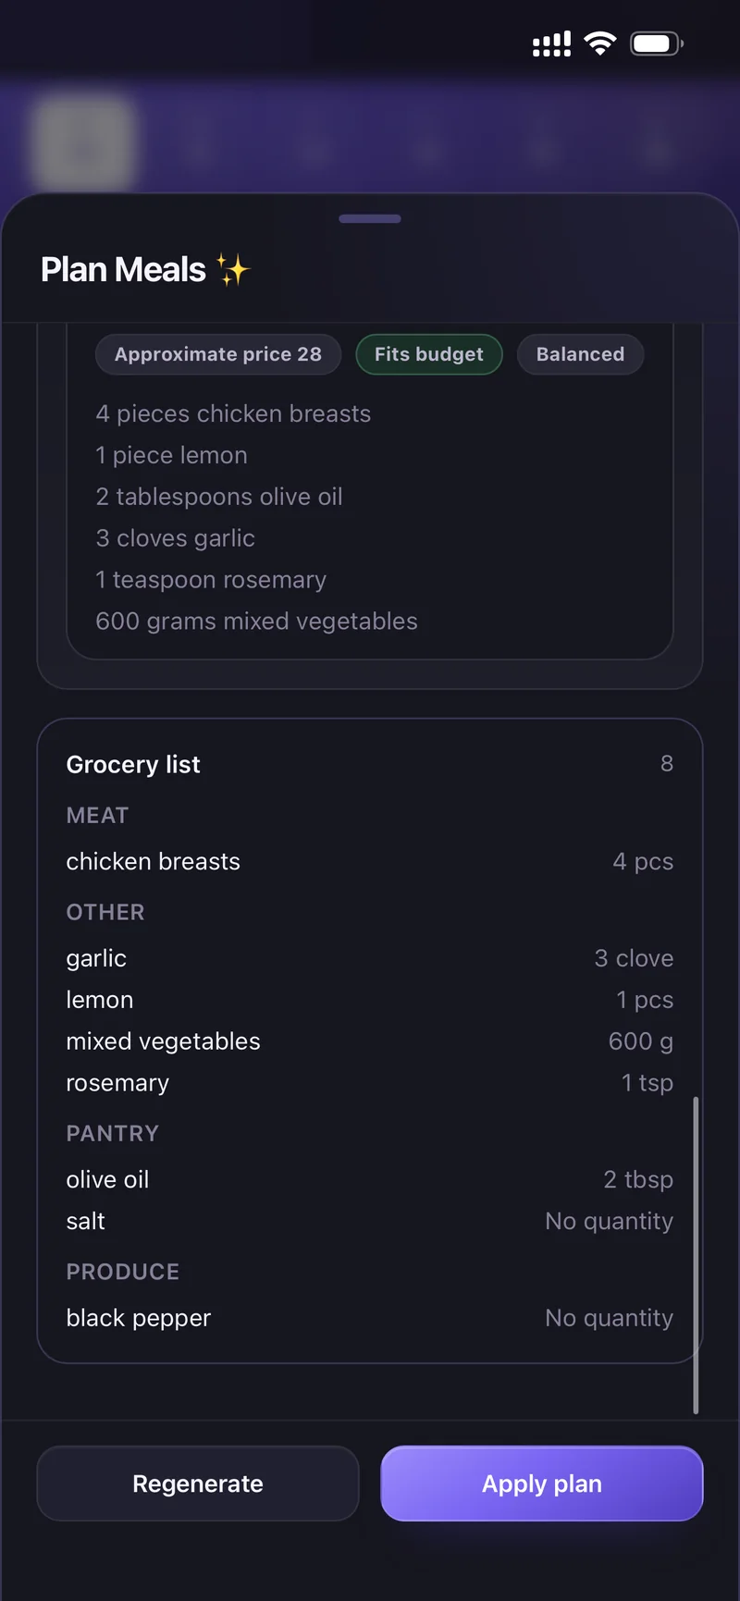
Task: Tap the mixed vegetables grocery row
Action: tap(370, 1041)
